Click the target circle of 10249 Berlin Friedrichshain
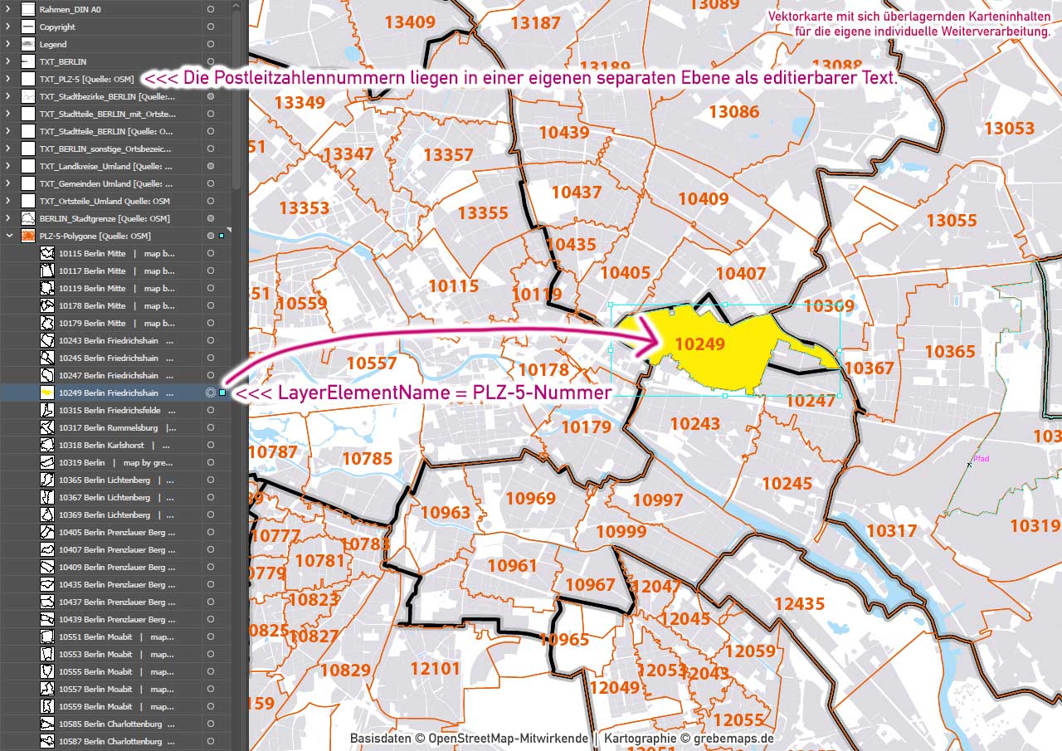Screen dimensions: 1062x751 [x=211, y=392]
